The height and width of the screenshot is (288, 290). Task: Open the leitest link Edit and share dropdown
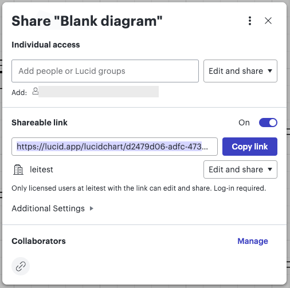240,169
